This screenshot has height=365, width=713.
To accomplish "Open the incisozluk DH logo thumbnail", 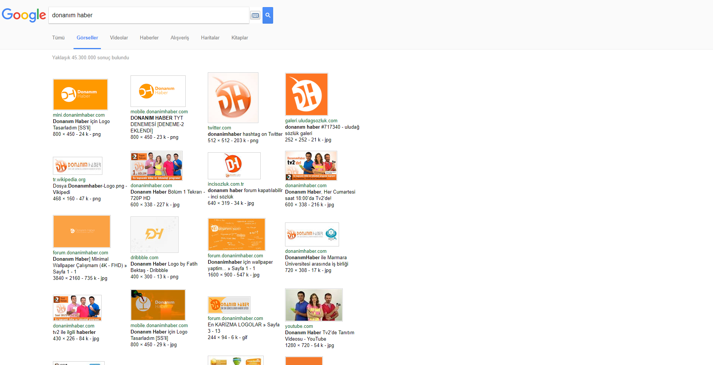I will [234, 166].
